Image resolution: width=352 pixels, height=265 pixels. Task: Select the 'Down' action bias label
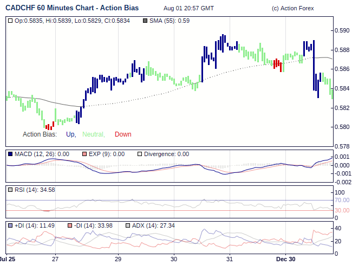tap(123, 134)
